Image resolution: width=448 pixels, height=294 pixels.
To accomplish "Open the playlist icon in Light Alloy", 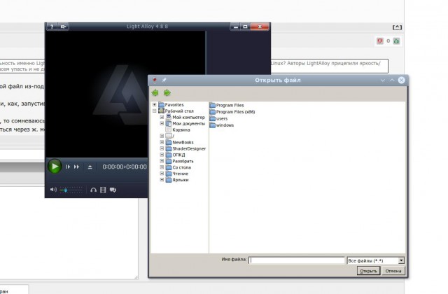I will [x=103, y=190].
